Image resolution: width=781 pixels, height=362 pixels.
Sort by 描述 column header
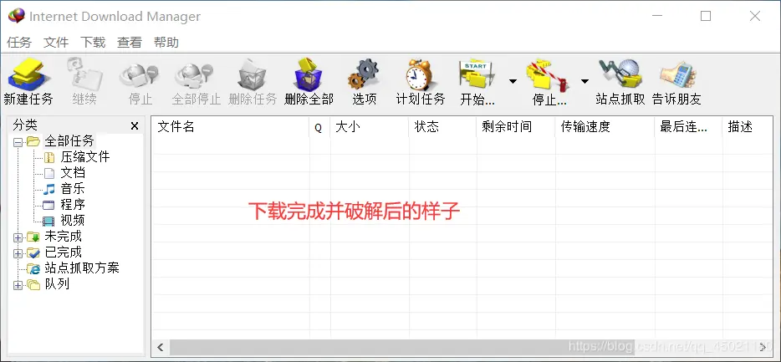(x=747, y=127)
